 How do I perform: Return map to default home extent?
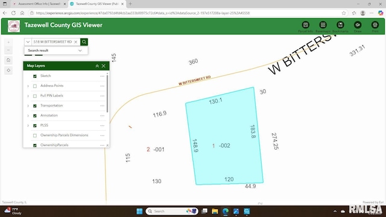[x=8, y=60]
